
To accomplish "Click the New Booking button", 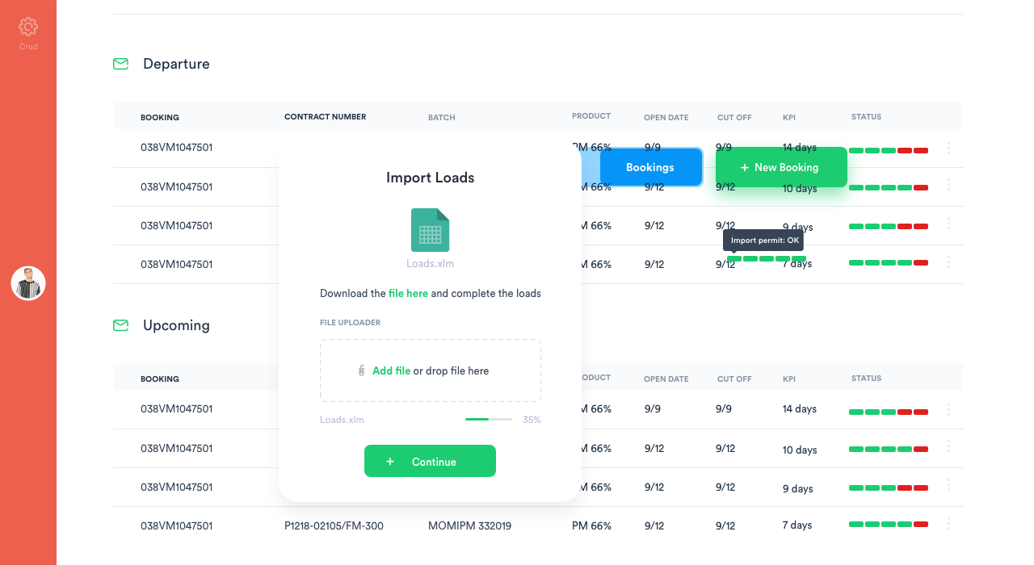I will coord(780,167).
